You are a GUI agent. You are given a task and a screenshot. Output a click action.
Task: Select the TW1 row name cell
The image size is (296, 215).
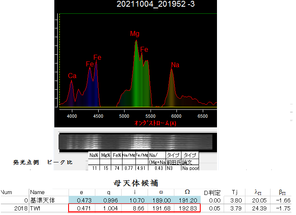[36, 208]
